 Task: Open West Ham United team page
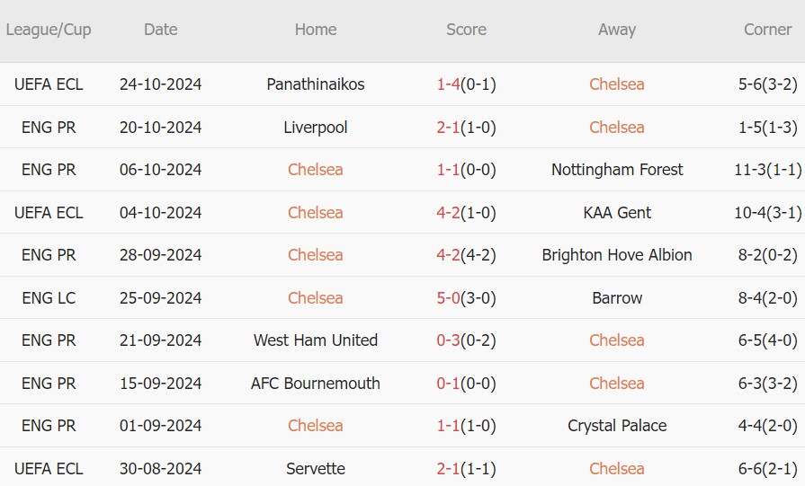click(316, 340)
